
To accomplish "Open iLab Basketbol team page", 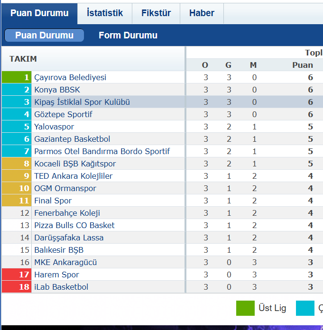I will point(61,287).
